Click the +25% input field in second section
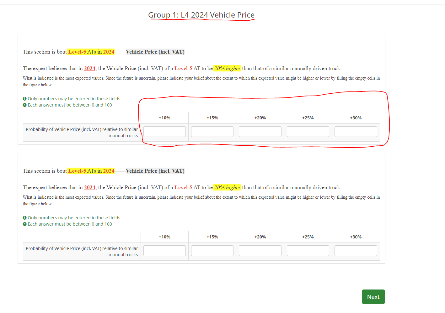Image resolution: width=445 pixels, height=313 pixels. pos(308,251)
